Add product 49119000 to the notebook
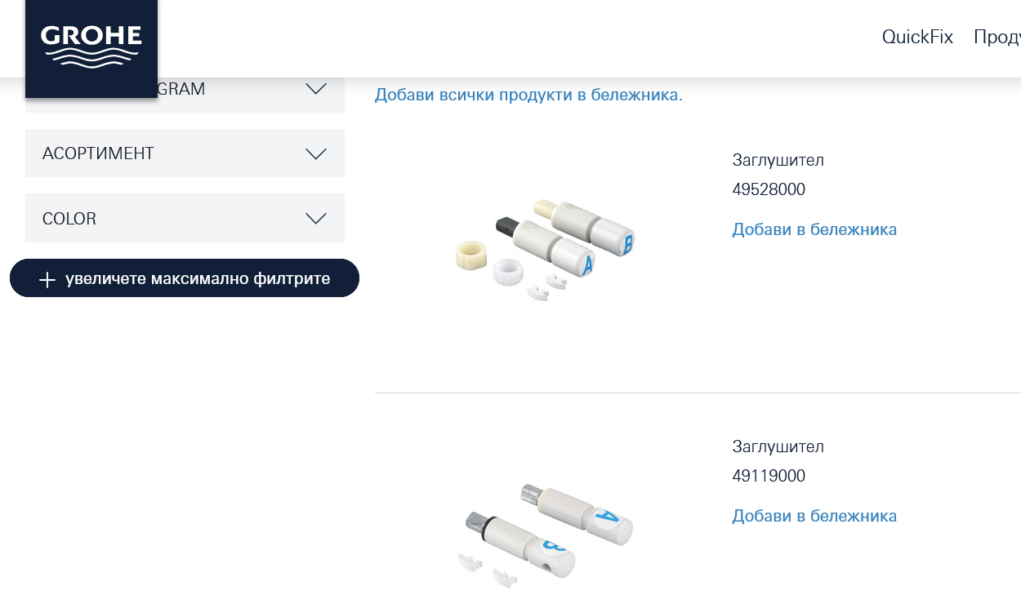This screenshot has height=613, width=1021. [x=814, y=516]
